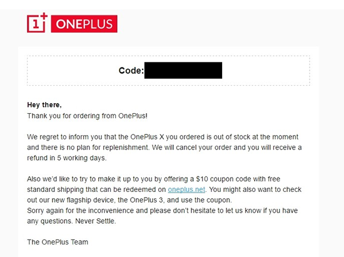Click the dashed coupon code border area
This screenshot has height=257, width=344.
168,71
